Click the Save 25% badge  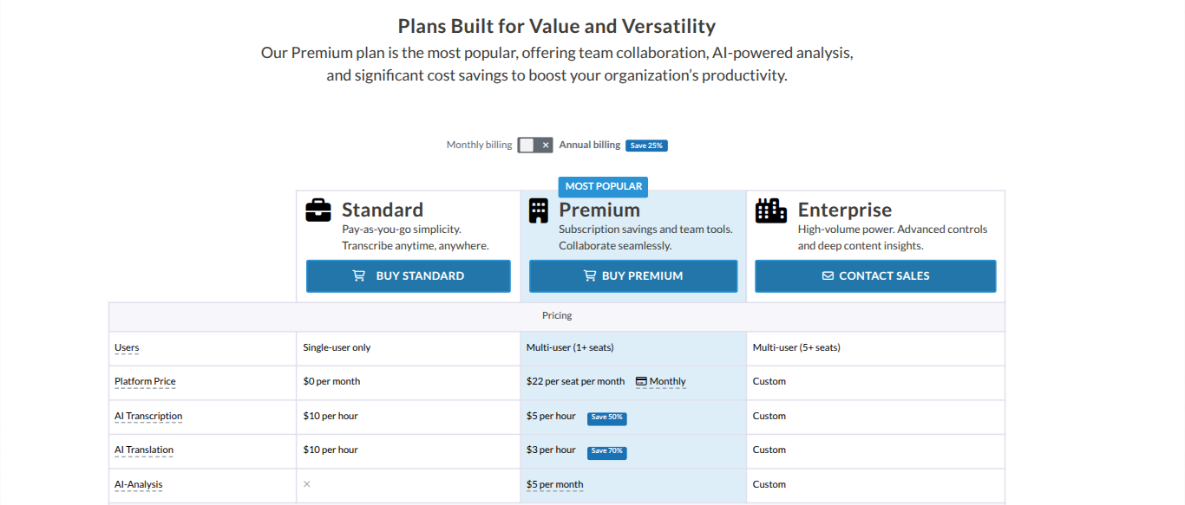point(646,146)
